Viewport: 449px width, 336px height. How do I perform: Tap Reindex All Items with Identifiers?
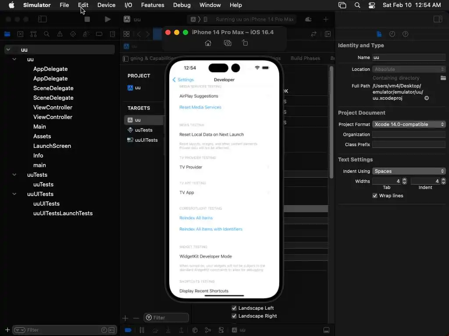[x=211, y=229]
